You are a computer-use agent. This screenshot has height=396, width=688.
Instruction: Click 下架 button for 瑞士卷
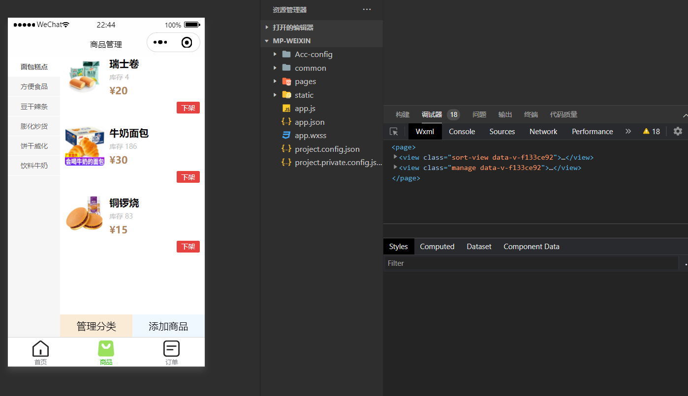188,108
